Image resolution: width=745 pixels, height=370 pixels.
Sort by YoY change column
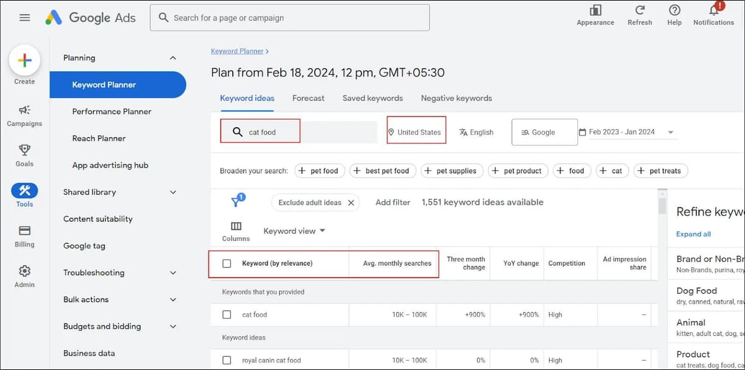tap(521, 263)
